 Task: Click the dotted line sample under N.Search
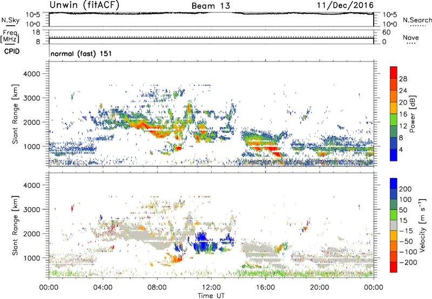417,26
